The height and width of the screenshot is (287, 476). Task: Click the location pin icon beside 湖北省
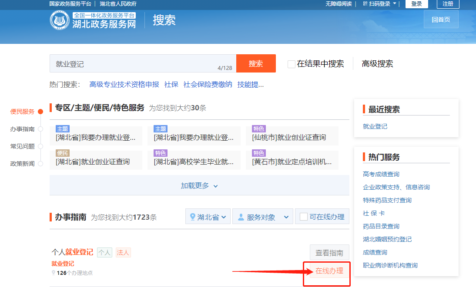coord(193,217)
